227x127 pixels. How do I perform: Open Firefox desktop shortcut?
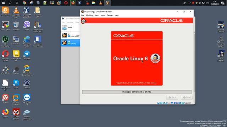pyautogui.click(x=5, y=113)
